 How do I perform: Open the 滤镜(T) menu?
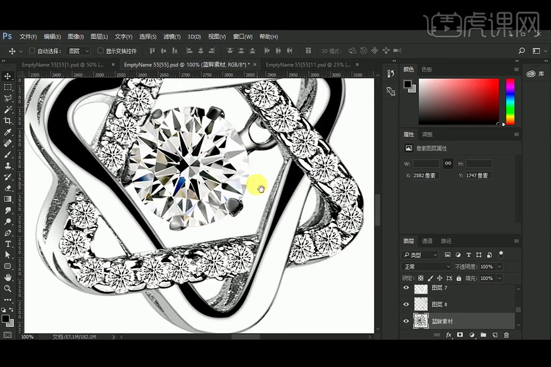172,37
